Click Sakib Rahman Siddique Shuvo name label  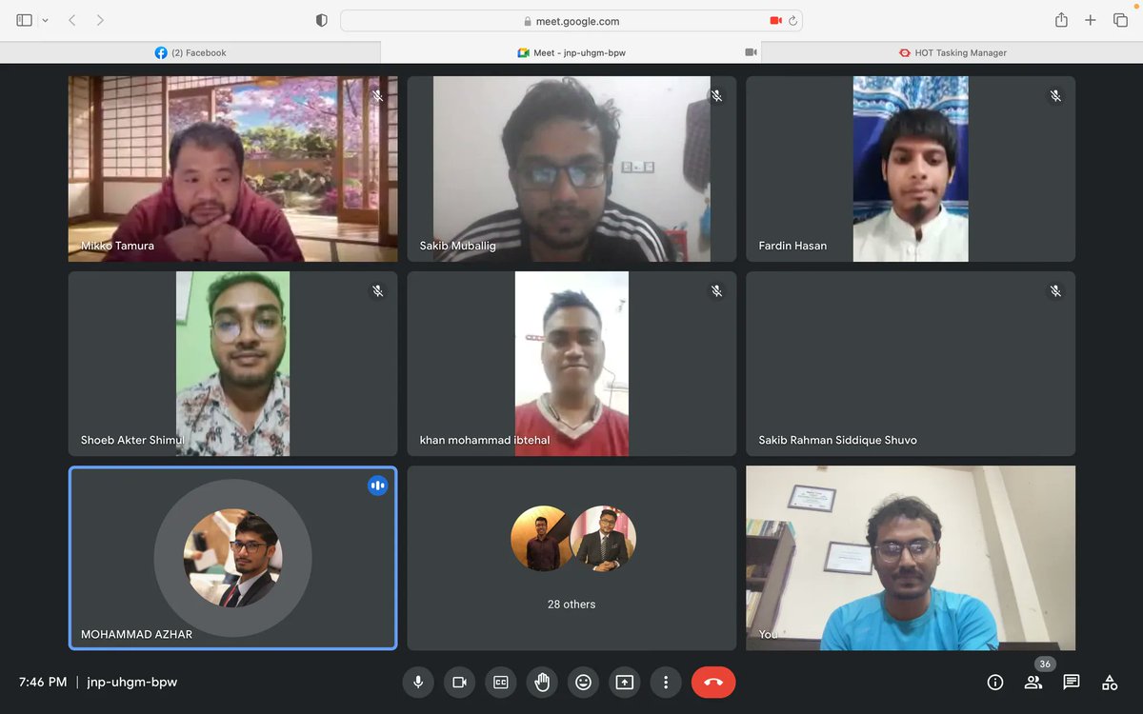click(838, 440)
